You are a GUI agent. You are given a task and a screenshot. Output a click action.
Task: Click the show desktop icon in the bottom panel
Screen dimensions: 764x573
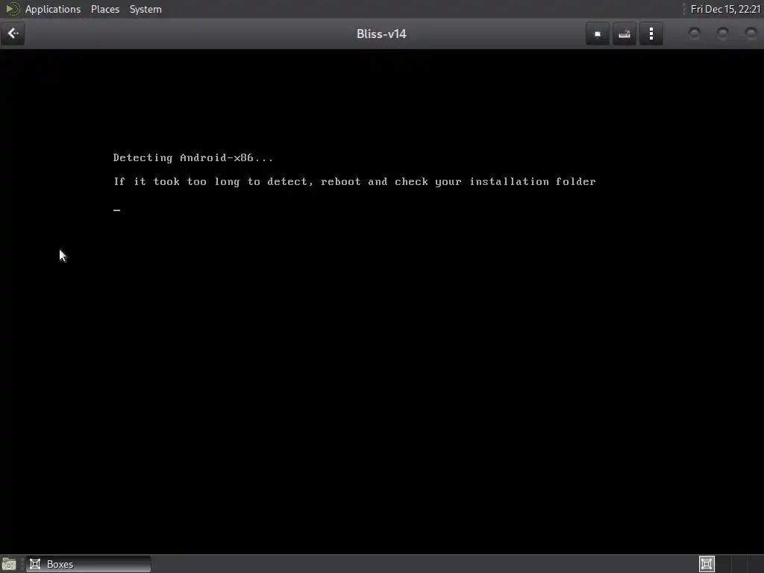point(9,564)
